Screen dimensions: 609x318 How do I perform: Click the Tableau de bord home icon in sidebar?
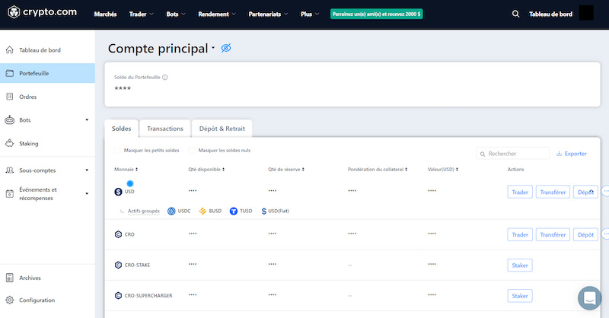(x=10, y=49)
